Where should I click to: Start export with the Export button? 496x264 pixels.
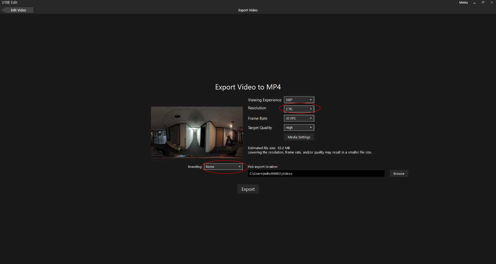[248, 189]
